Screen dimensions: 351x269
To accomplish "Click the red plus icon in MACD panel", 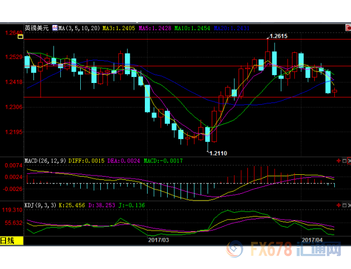I will coord(339,160).
